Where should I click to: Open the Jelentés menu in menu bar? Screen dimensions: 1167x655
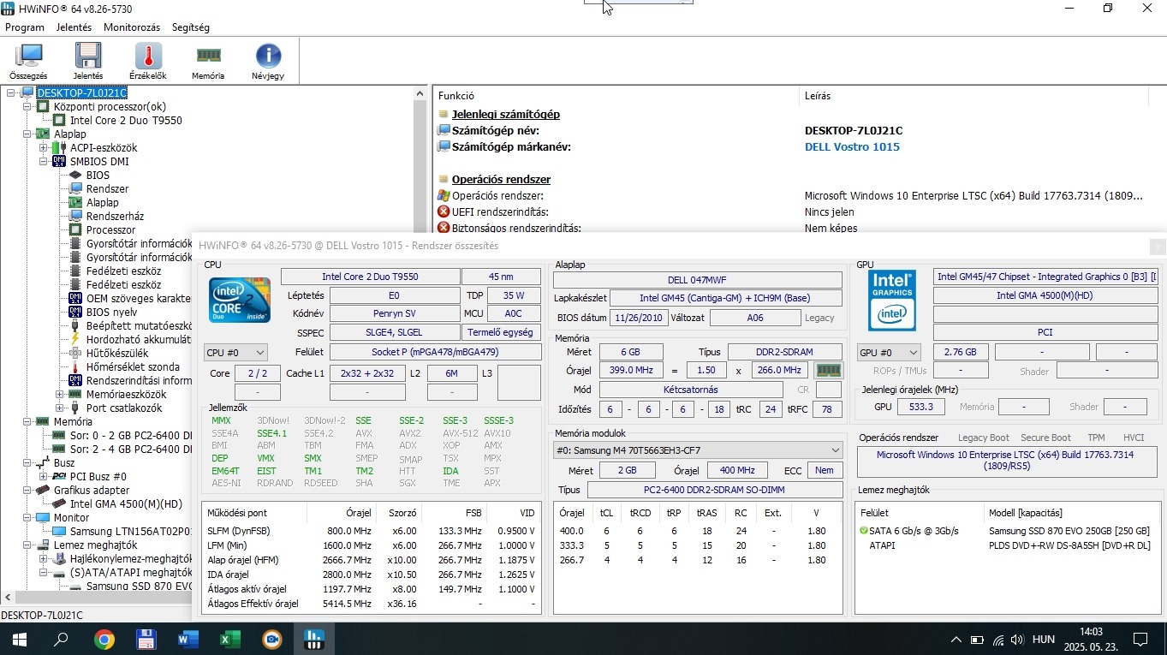tap(74, 27)
